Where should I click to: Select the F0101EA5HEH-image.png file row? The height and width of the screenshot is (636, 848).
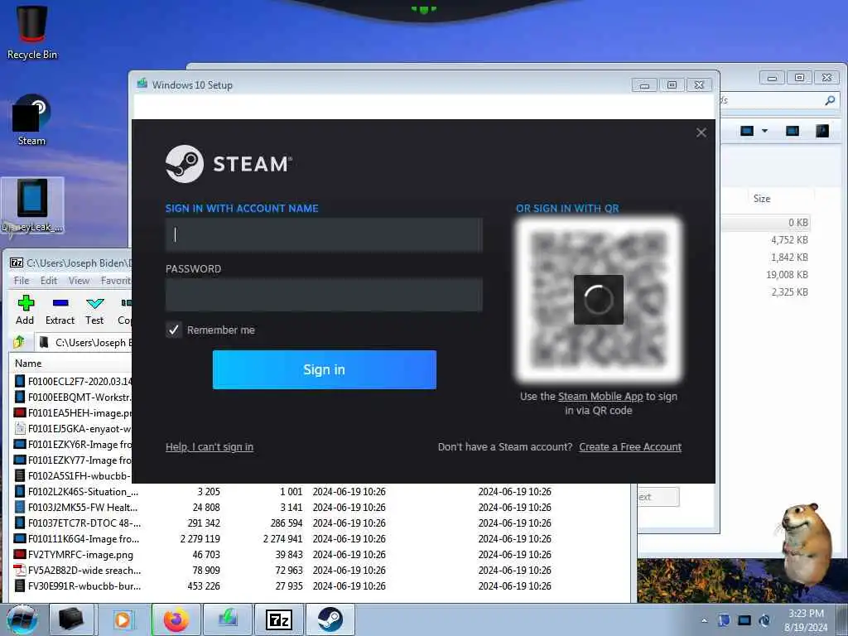[73, 412]
